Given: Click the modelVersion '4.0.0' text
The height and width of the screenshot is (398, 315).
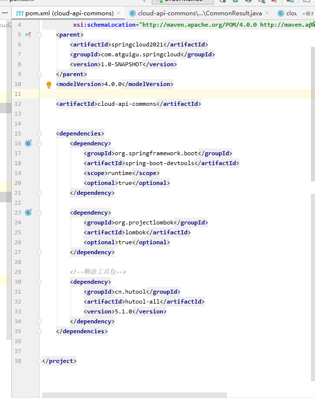Looking at the screenshot, I should pos(113,84).
